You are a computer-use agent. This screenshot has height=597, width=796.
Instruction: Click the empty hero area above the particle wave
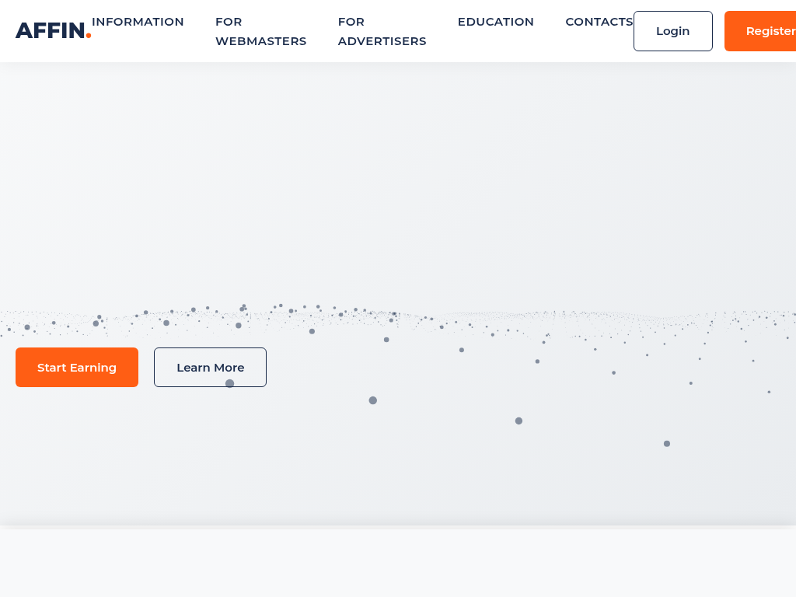[x=398, y=179]
